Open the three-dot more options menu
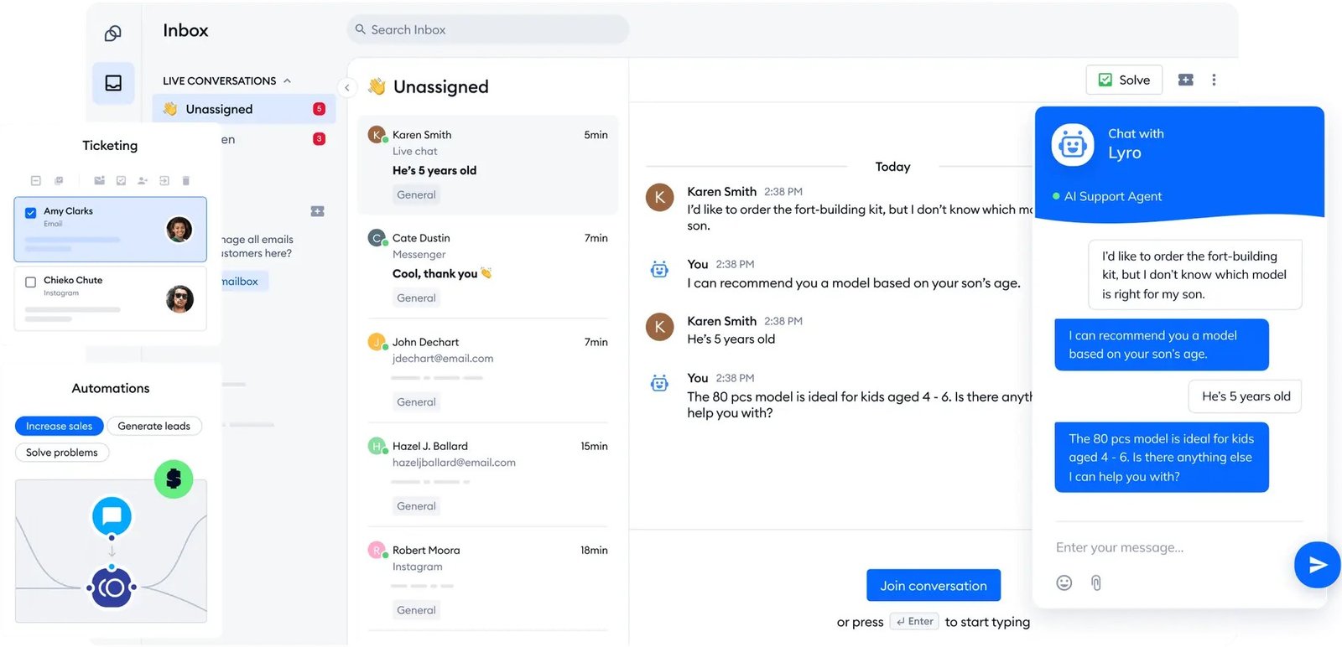1342x647 pixels. pos(1214,80)
